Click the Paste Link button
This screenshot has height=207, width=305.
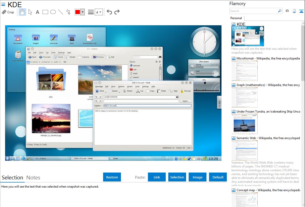(x=157, y=177)
